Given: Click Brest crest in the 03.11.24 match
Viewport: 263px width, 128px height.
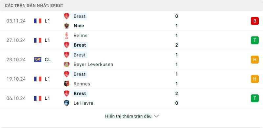Looking at the screenshot, I should coord(67,16).
